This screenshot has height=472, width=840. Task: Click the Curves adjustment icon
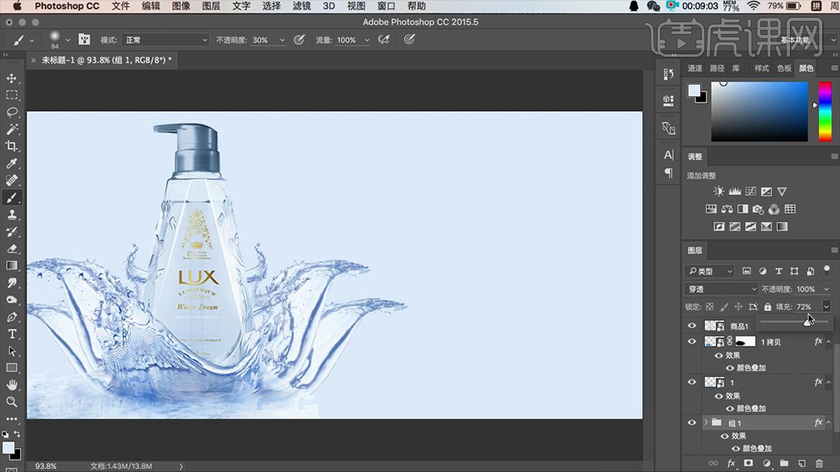coord(751,192)
